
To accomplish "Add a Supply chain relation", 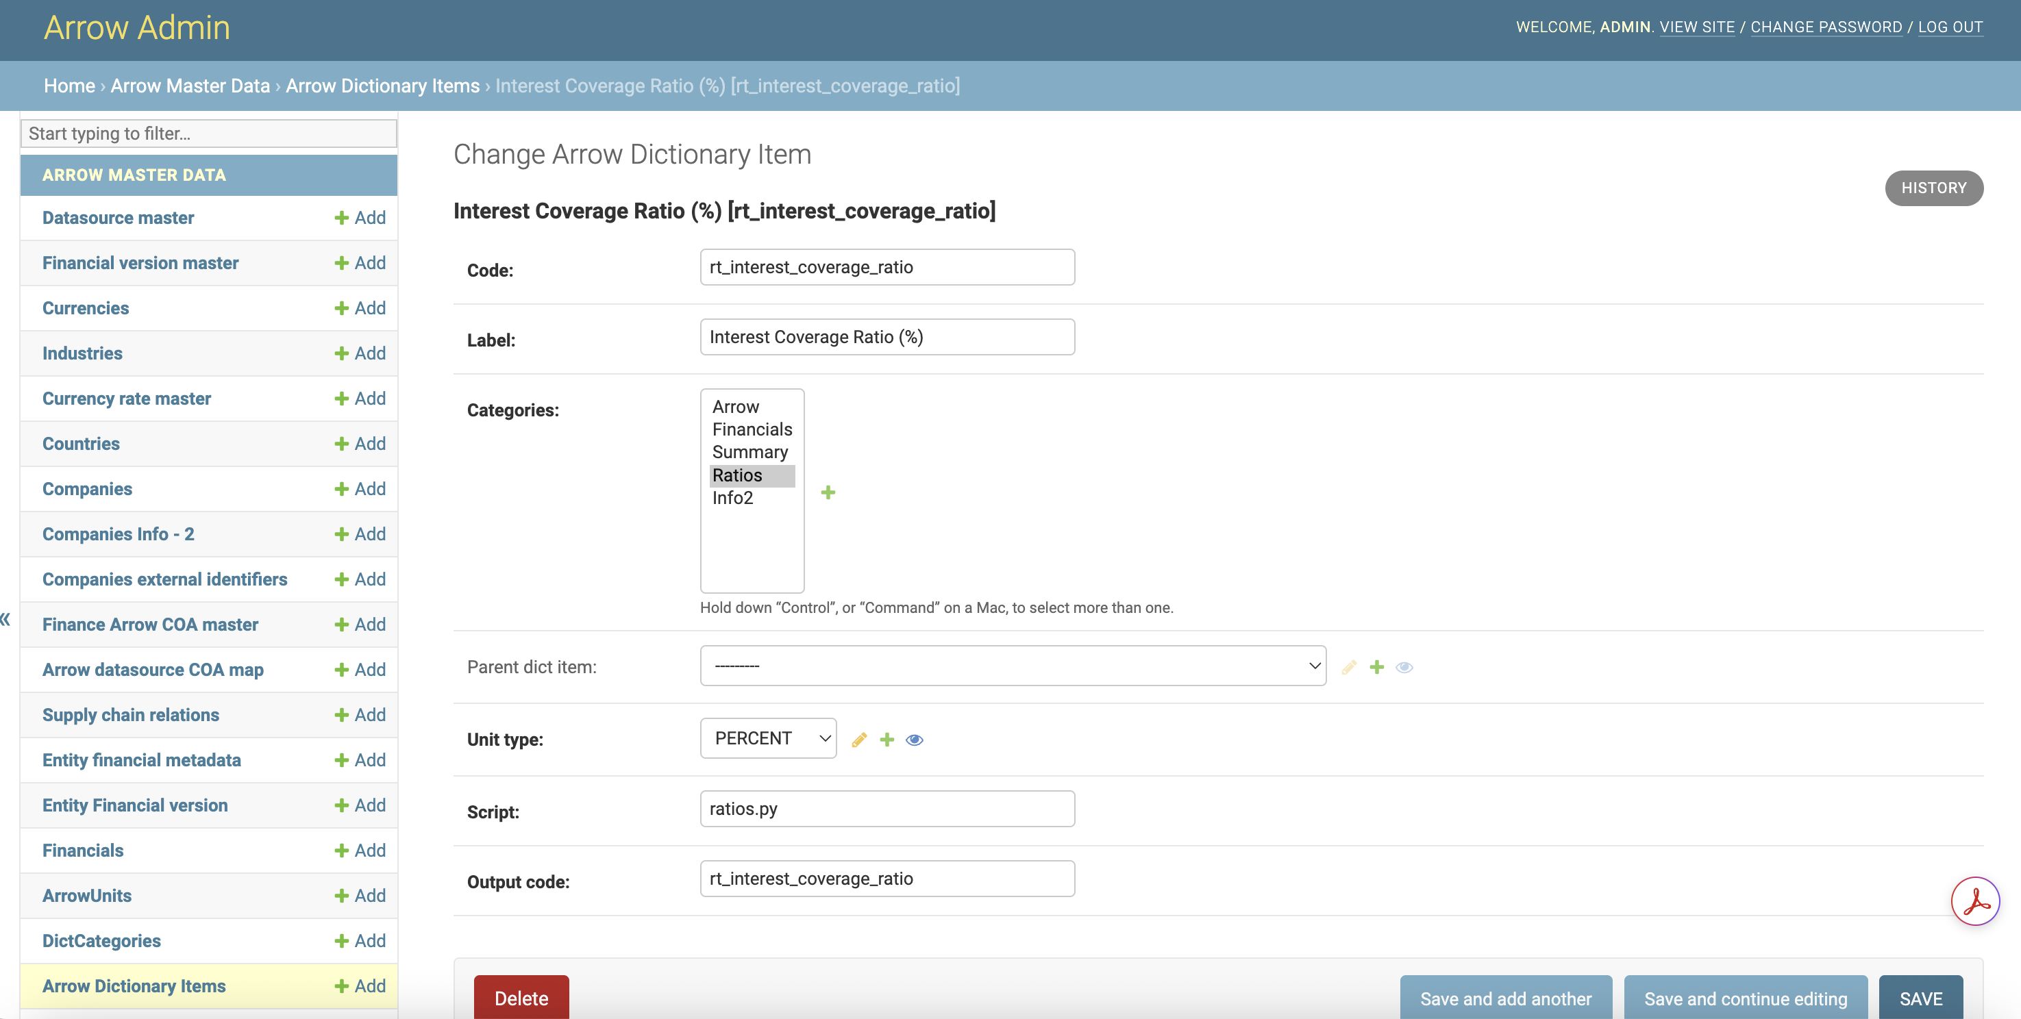I will (x=360, y=716).
